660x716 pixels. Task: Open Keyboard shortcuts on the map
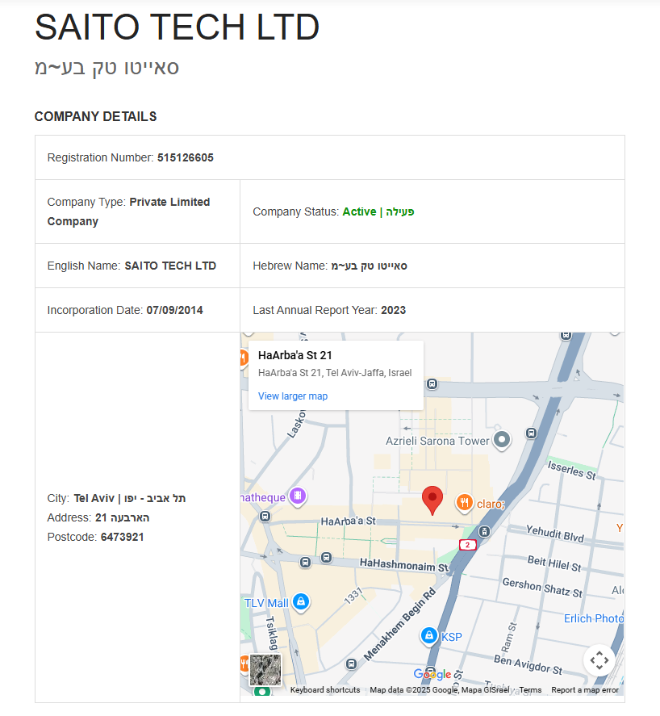(x=325, y=690)
